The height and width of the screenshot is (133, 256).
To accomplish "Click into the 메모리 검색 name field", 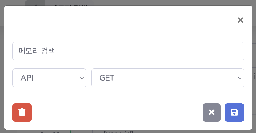I will tap(128, 51).
